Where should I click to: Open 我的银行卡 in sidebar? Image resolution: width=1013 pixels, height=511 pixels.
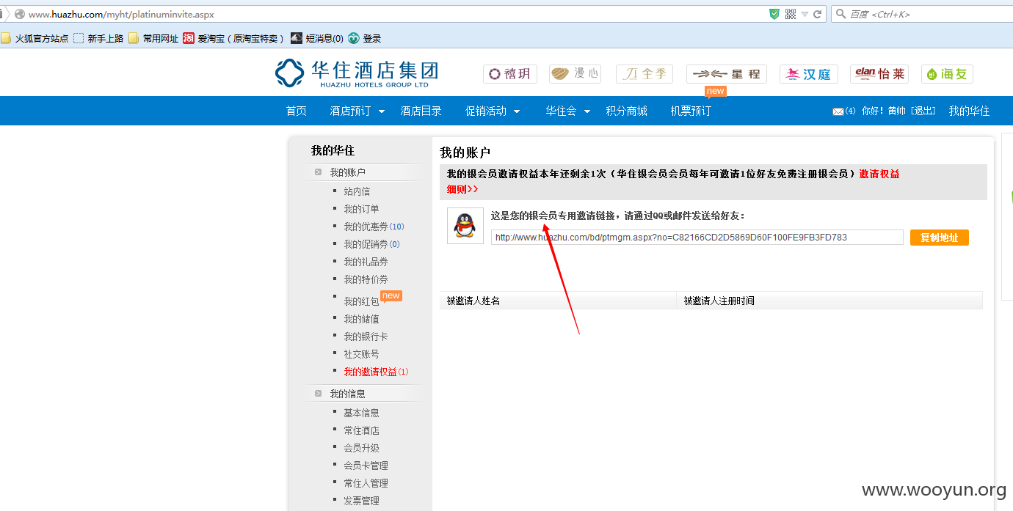click(366, 337)
